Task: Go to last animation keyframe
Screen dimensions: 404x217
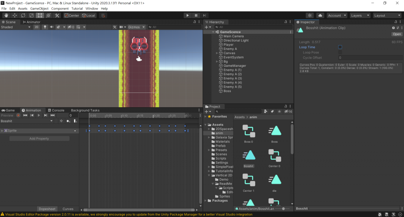Action: pos(52,115)
